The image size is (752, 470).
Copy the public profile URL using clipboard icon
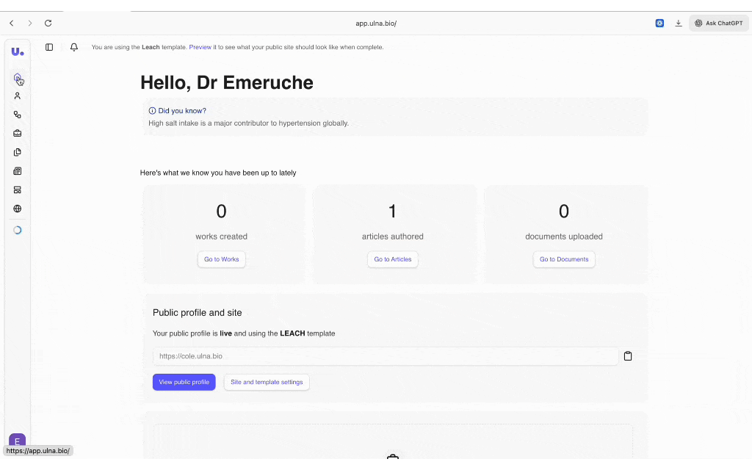(628, 355)
